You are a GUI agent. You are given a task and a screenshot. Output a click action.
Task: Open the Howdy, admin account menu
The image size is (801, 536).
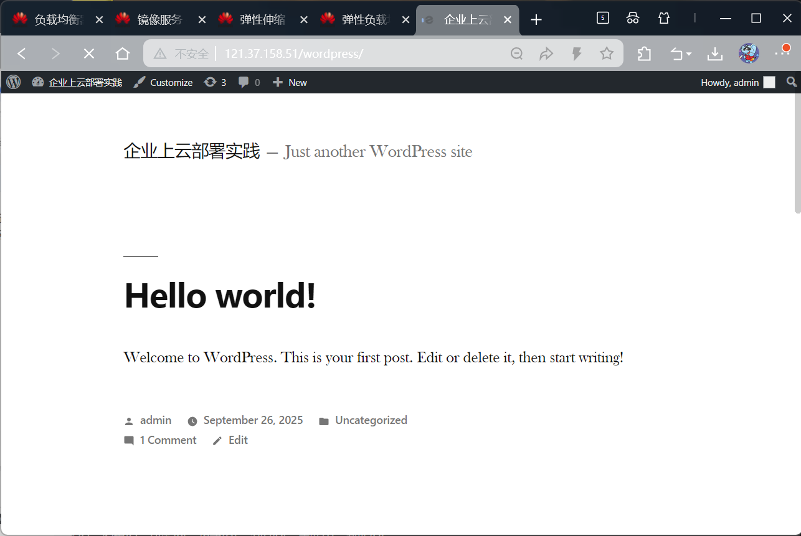coord(738,82)
